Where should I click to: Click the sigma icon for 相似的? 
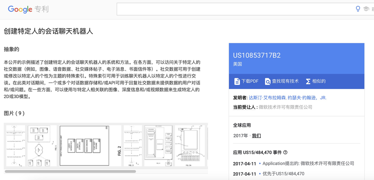[308, 81]
